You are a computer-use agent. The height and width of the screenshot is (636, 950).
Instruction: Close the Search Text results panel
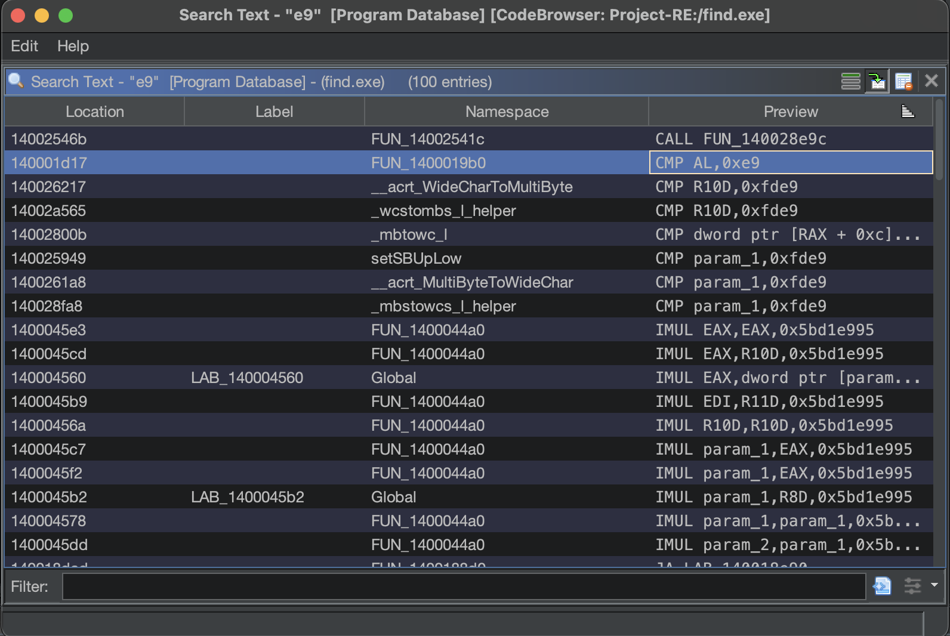tap(931, 81)
